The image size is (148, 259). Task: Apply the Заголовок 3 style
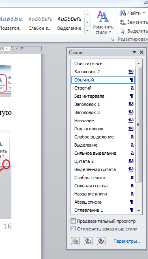(103, 112)
